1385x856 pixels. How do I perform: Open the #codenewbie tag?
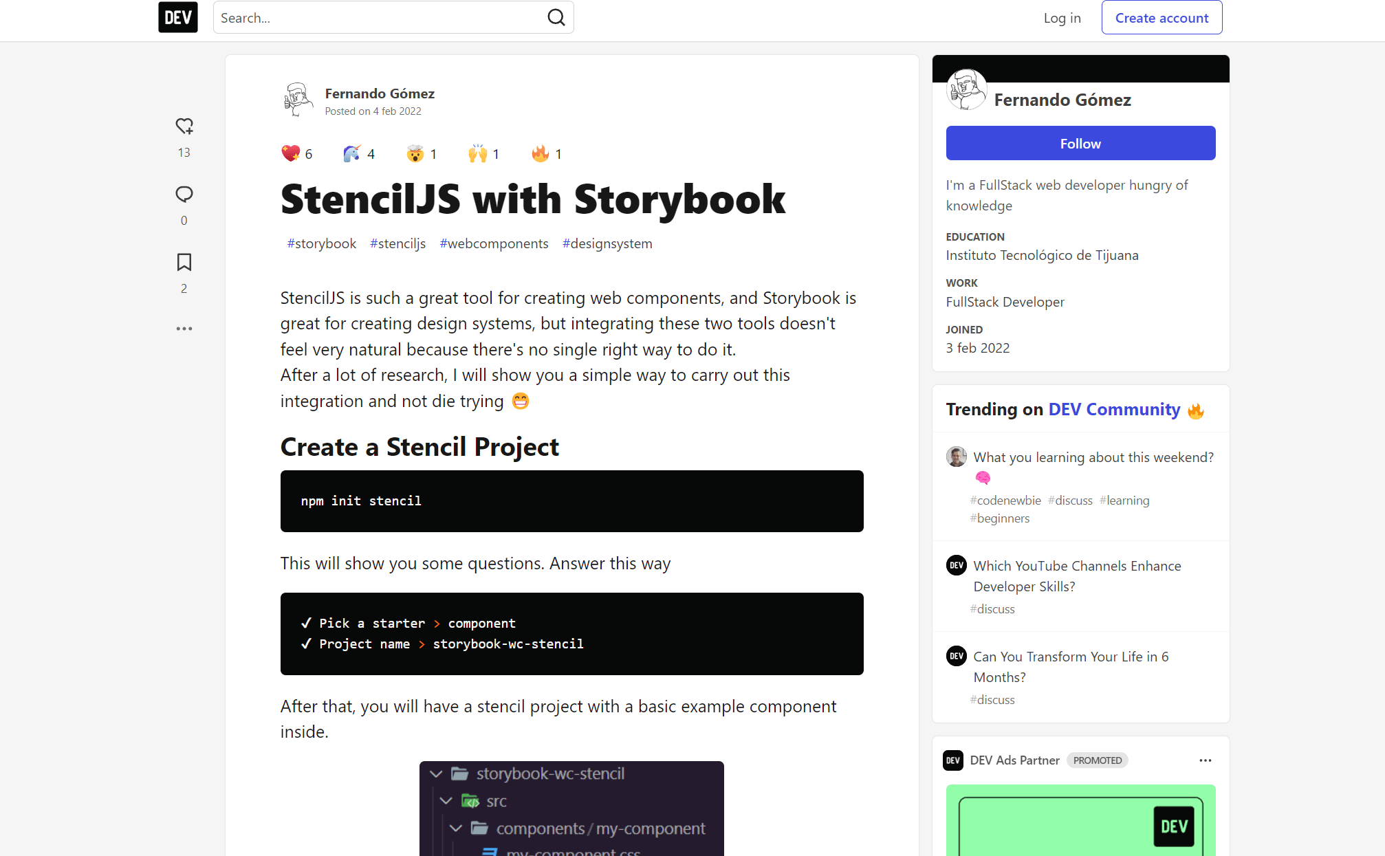coord(1005,501)
